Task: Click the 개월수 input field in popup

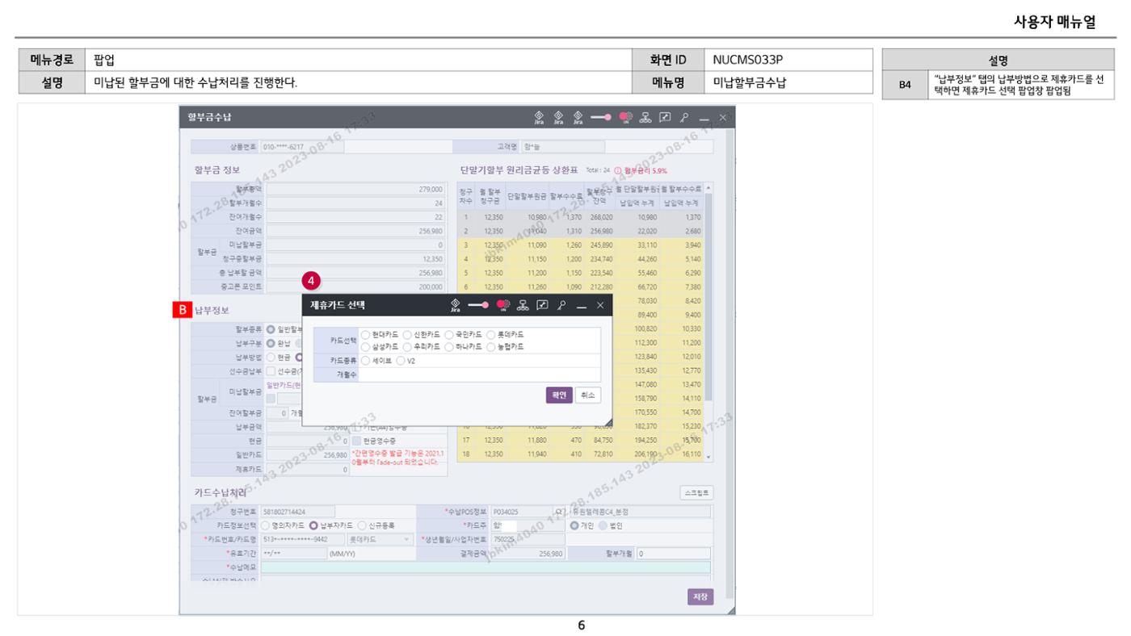Action: 479,374
